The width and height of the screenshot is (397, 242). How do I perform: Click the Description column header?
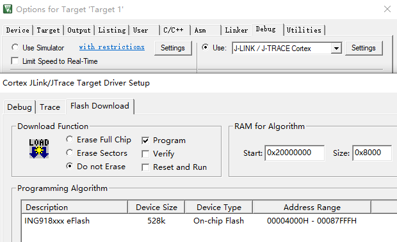(75, 207)
